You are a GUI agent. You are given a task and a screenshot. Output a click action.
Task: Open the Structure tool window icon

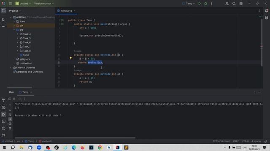tap(3, 20)
